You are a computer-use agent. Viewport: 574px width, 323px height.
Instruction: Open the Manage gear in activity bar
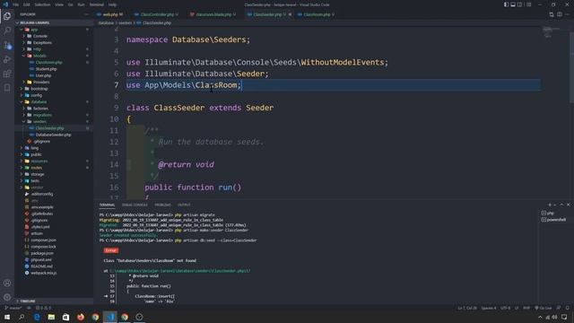pyautogui.click(x=7, y=297)
